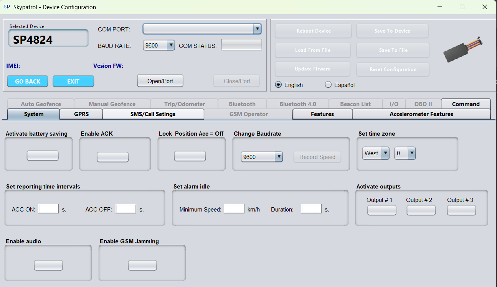The height and width of the screenshot is (287, 497).
Task: Click the SP4824 selected device box
Action: (x=48, y=39)
